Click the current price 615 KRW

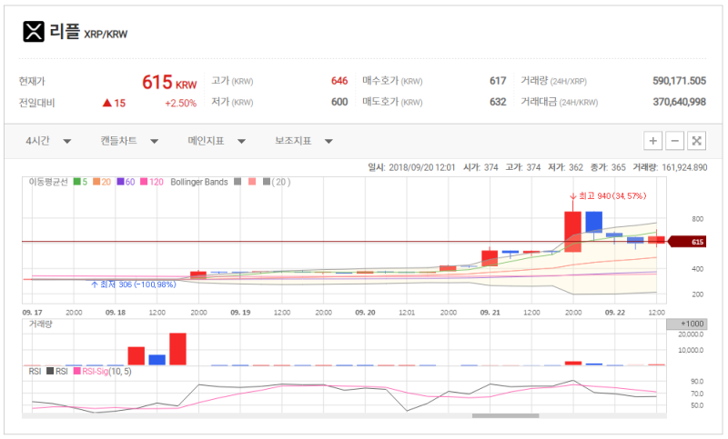(169, 83)
